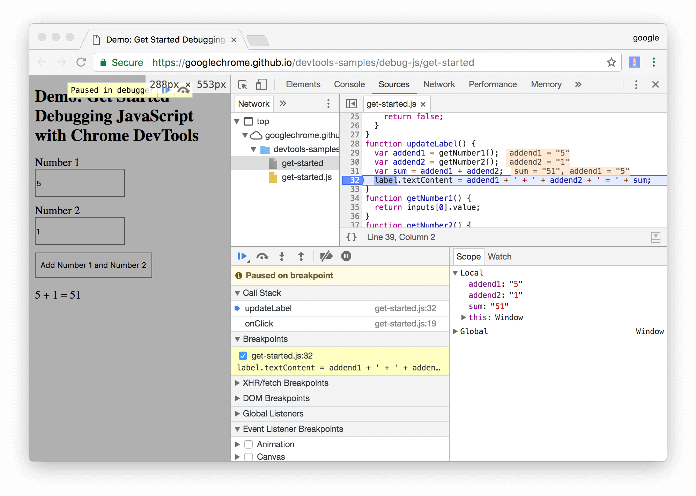This screenshot has width=696, height=496.
Task: Click the Step over next function call icon
Action: (262, 256)
